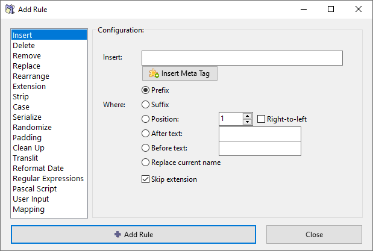This screenshot has height=251, width=373.
Task: Select the Insert rule type
Action: click(49, 35)
